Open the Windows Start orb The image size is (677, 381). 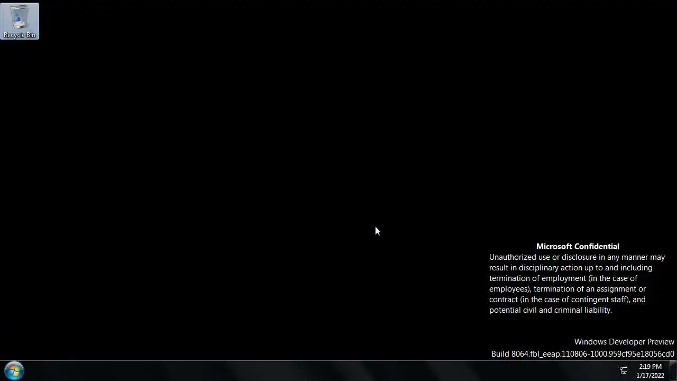[14, 370]
